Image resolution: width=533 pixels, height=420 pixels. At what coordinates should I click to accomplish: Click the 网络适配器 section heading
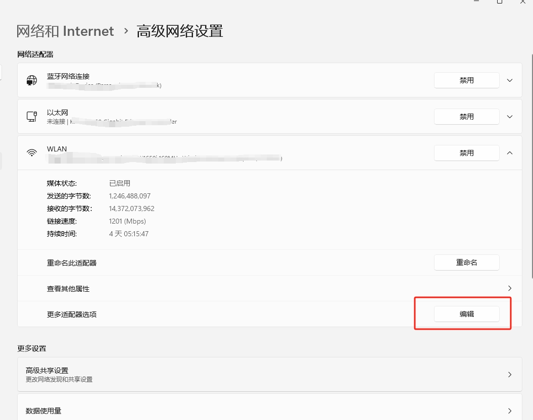coord(35,55)
